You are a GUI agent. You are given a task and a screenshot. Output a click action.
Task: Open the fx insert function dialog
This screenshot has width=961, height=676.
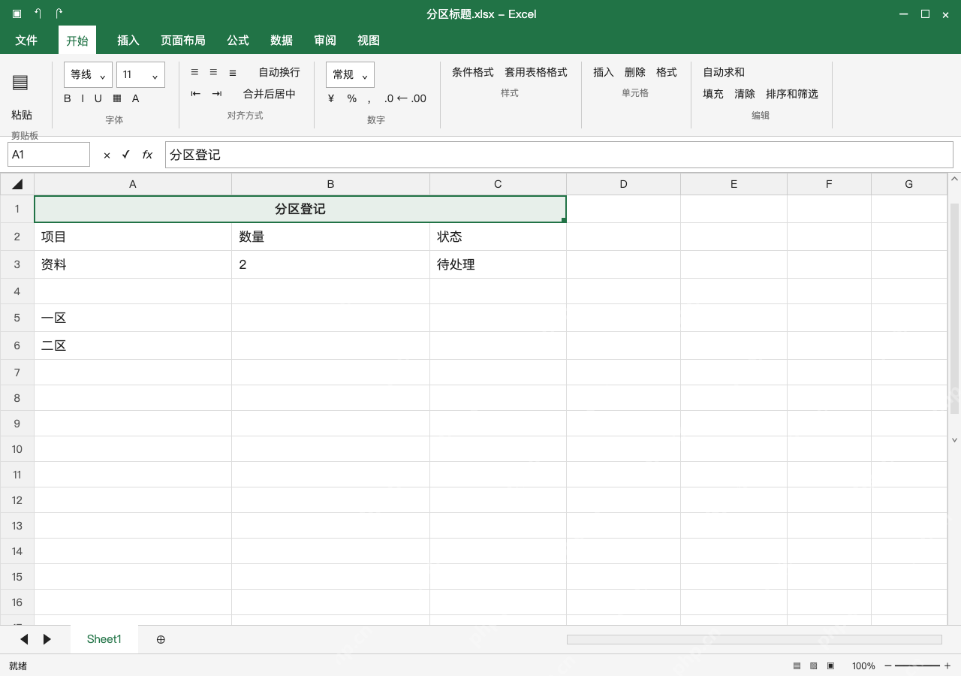click(x=147, y=155)
